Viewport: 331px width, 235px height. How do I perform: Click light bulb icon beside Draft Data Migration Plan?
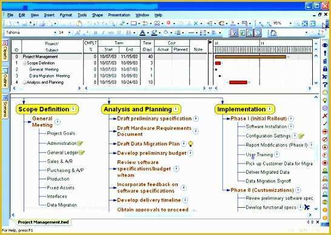[190, 144]
